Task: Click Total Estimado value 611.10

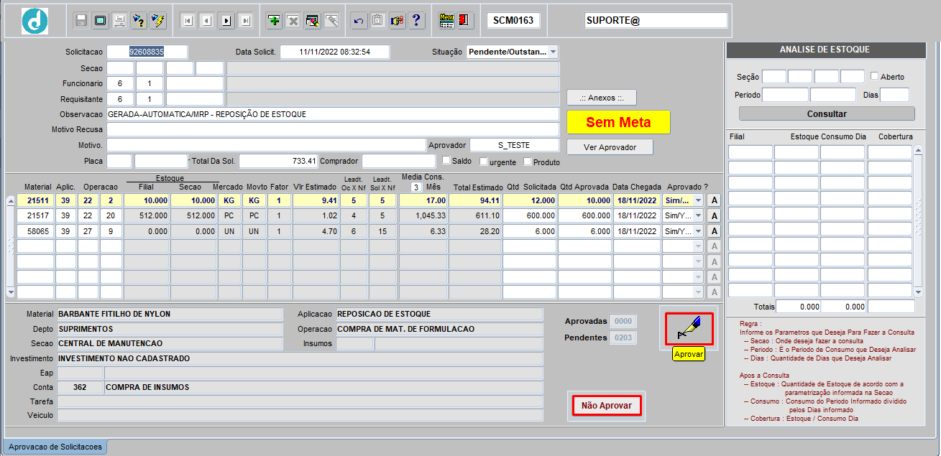Action: click(475, 215)
